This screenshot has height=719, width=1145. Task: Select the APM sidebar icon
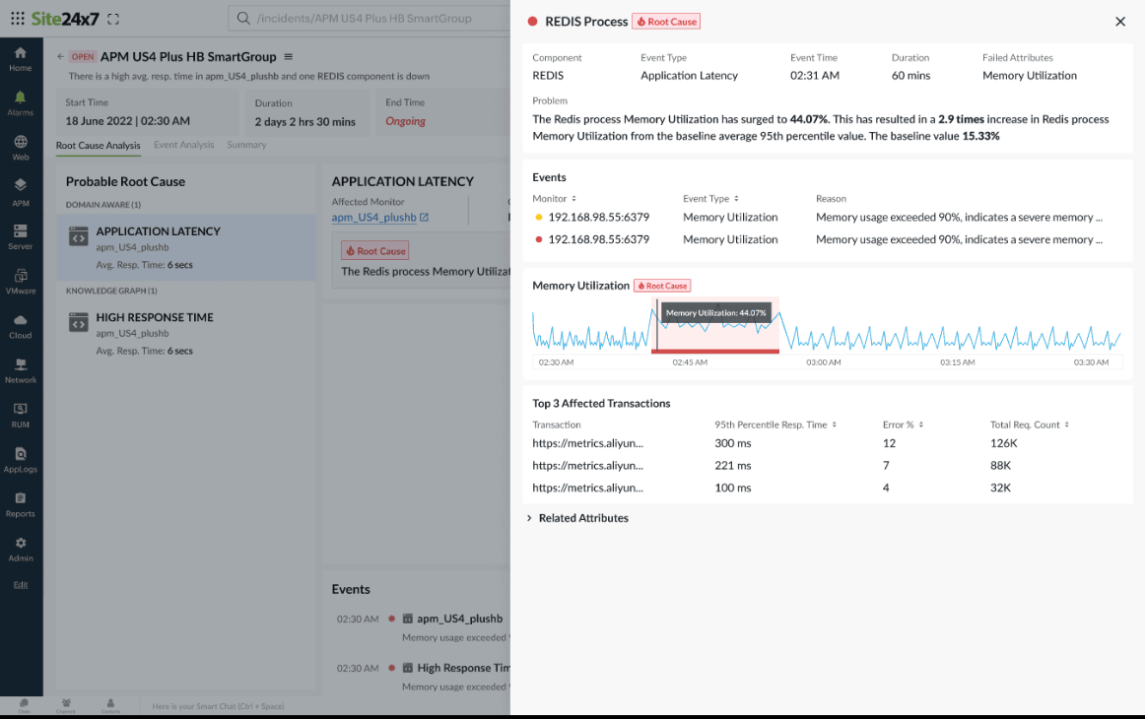[x=21, y=189]
